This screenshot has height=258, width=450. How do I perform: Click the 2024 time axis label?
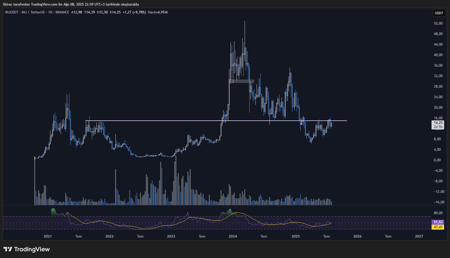(233, 236)
